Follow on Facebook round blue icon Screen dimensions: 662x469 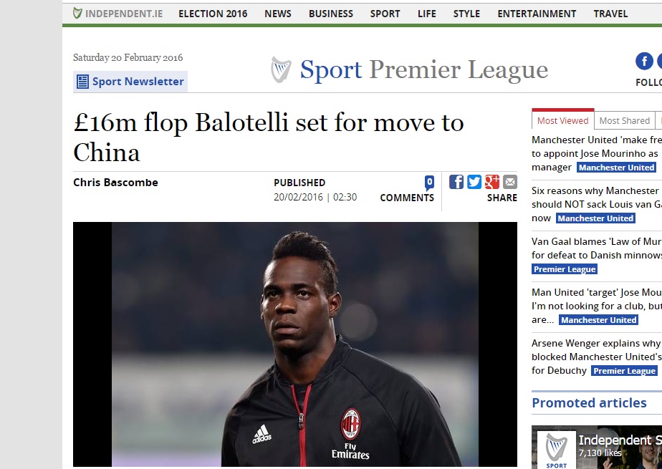[644, 61]
